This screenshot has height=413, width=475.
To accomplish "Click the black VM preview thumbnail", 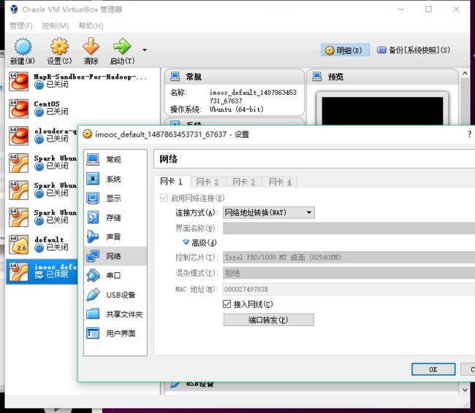I will (382, 111).
